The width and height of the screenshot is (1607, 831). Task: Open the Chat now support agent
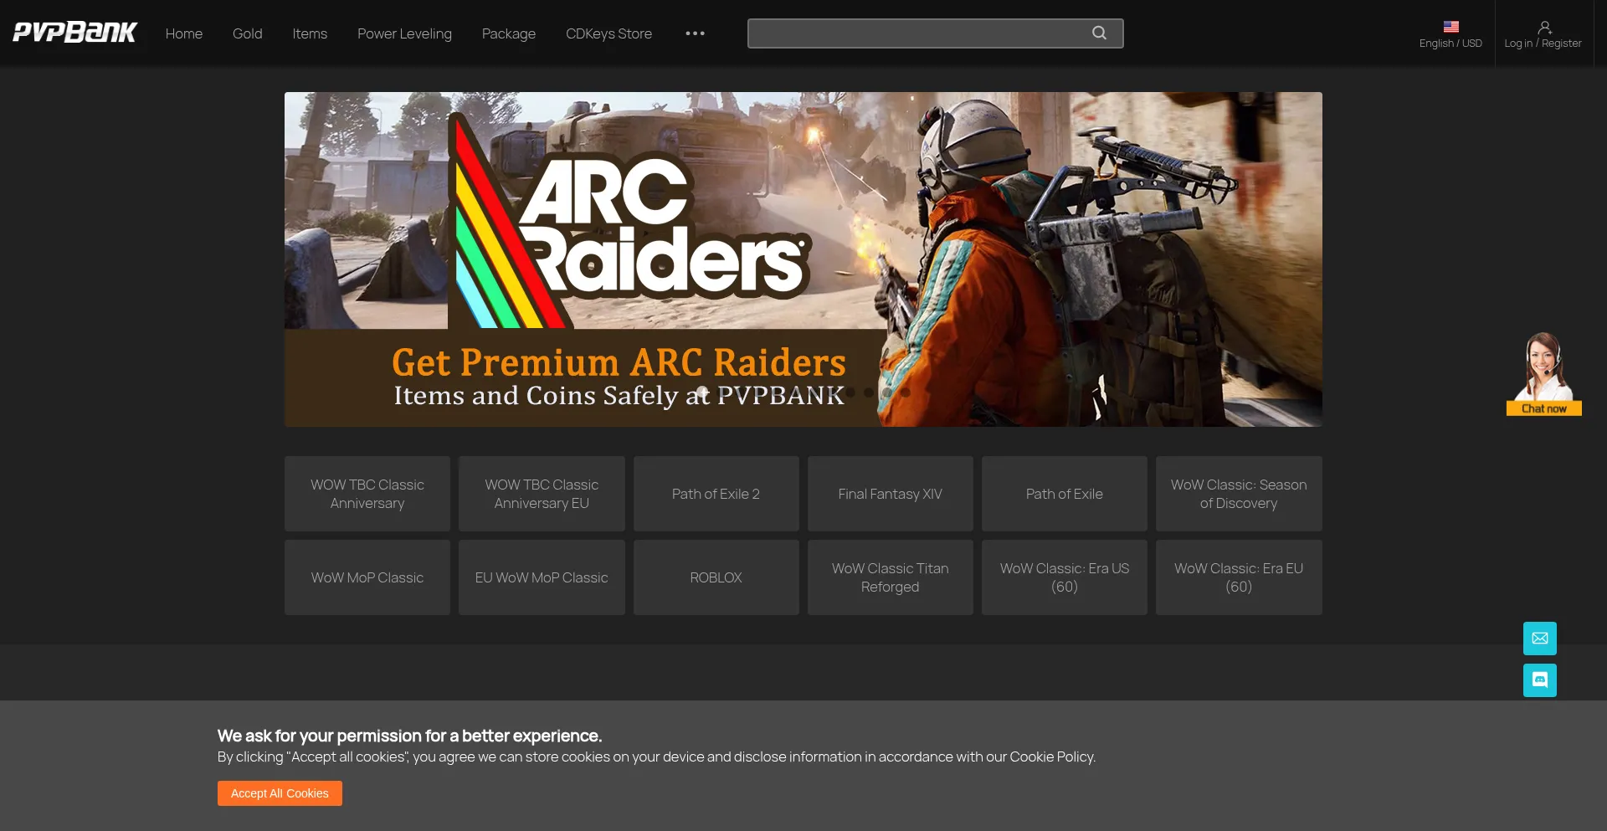coord(1543,374)
